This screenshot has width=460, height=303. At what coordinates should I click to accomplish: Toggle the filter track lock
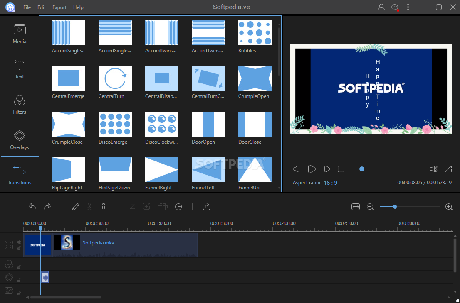(x=19, y=267)
